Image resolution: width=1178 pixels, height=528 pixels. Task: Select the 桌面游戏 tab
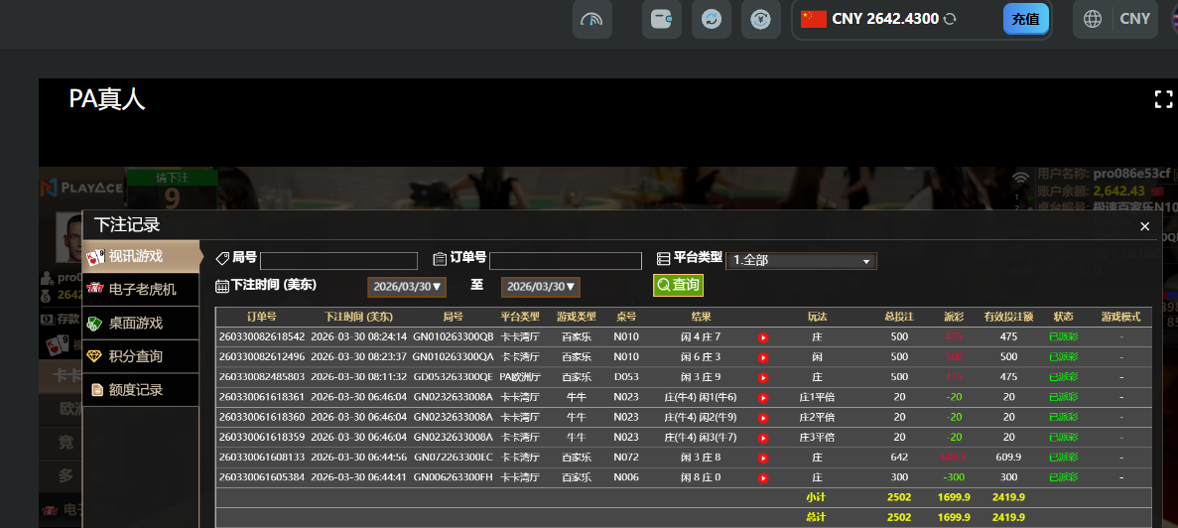click(135, 323)
